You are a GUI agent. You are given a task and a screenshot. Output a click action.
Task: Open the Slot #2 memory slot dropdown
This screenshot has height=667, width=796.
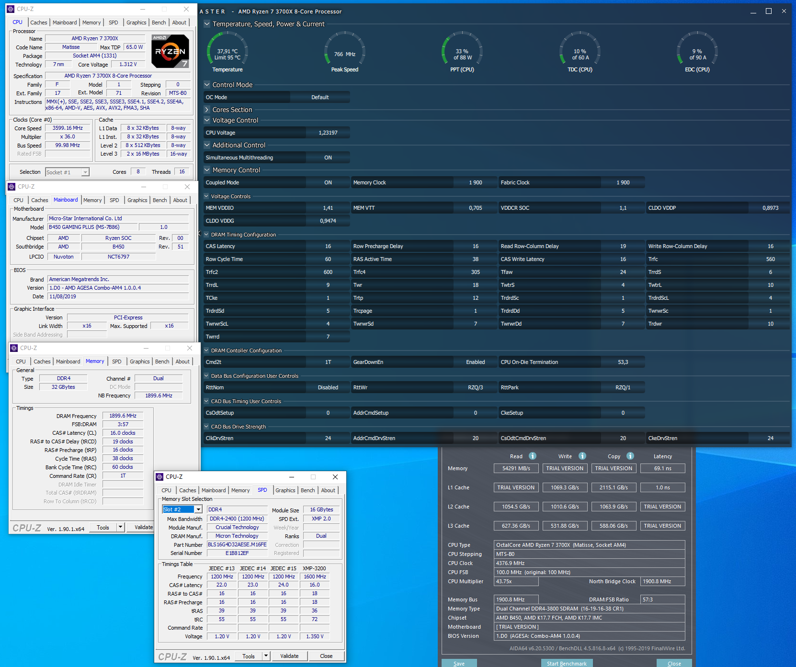click(x=198, y=509)
